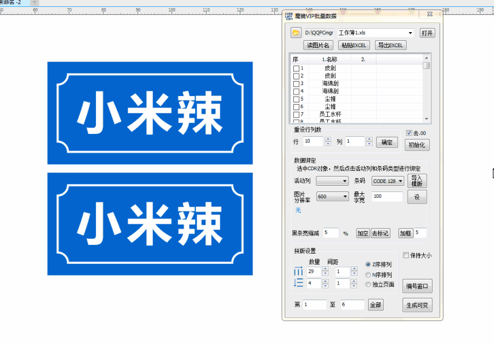Check the box for row 2 皮刮
This screenshot has height=345, width=494.
[x=296, y=76]
